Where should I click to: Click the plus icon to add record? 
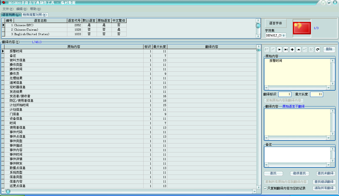(292, 49)
